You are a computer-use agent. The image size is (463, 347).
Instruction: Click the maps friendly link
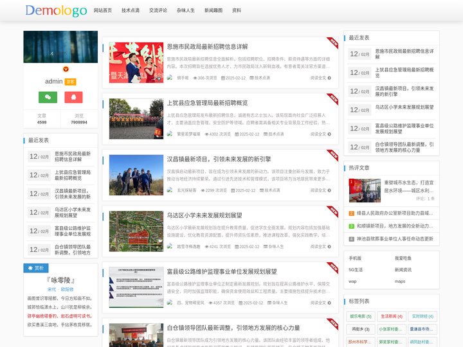point(400,281)
